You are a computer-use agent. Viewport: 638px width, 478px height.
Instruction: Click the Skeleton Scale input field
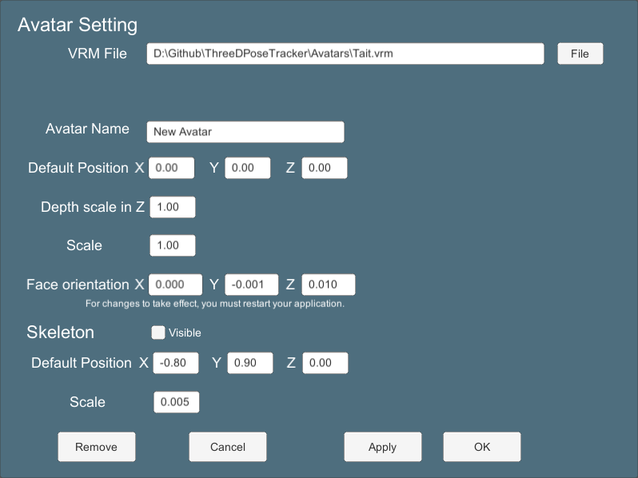point(176,402)
